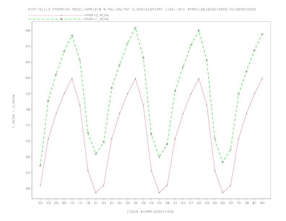Click the x-axis tick label 06
This screenshot has height=221, width=286.
(x=56, y=203)
